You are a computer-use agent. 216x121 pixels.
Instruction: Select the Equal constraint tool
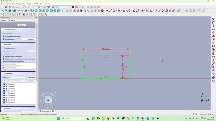click(213, 43)
